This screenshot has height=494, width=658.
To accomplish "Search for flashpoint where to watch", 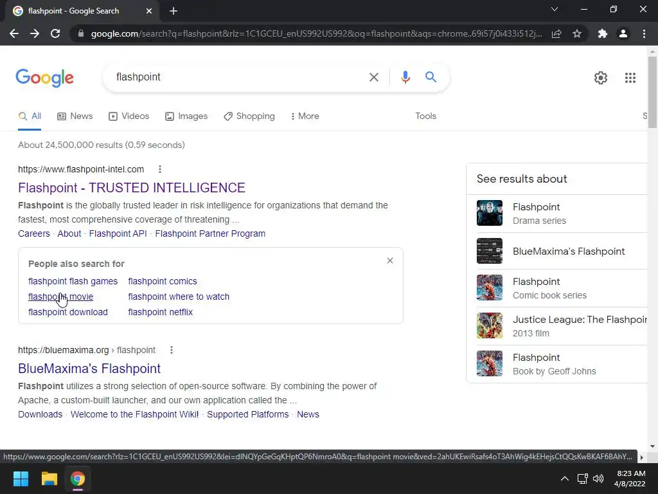I will 179,297.
